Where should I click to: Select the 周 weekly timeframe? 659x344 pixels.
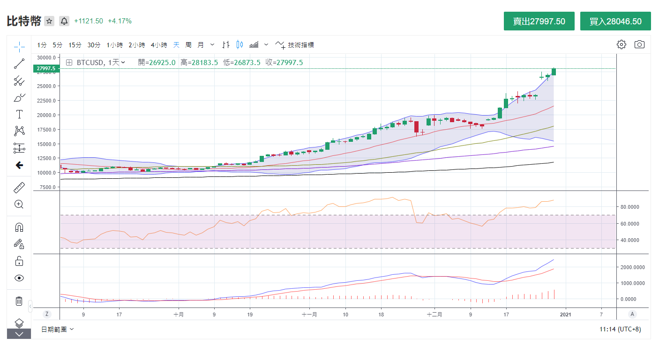pyautogui.click(x=188, y=45)
